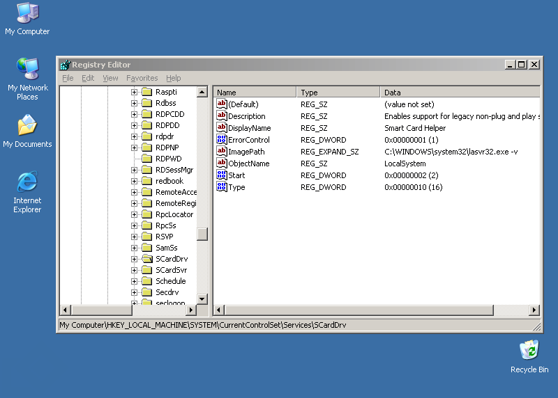Viewport: 558px width, 398px height.
Task: Open the View menu
Action: [x=110, y=78]
